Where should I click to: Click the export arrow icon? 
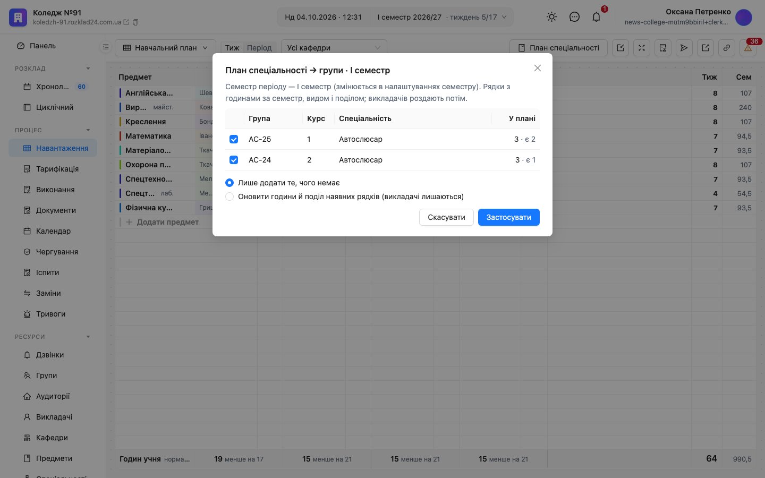point(705,48)
